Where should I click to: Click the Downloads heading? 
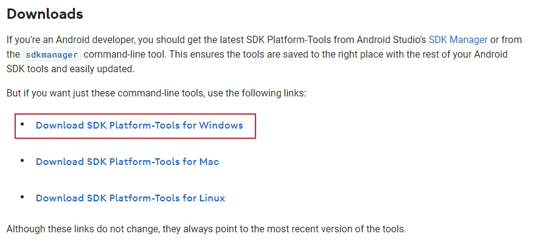point(44,13)
